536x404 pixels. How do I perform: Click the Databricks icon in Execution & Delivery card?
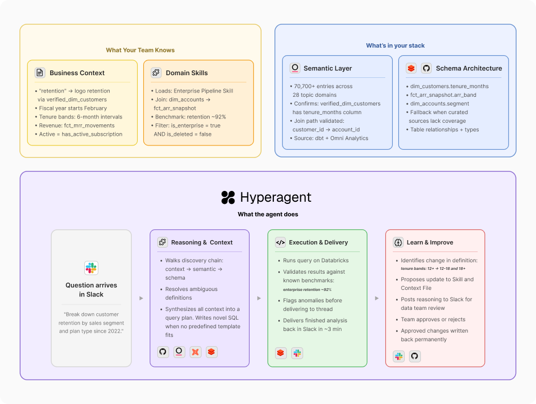pyautogui.click(x=280, y=353)
